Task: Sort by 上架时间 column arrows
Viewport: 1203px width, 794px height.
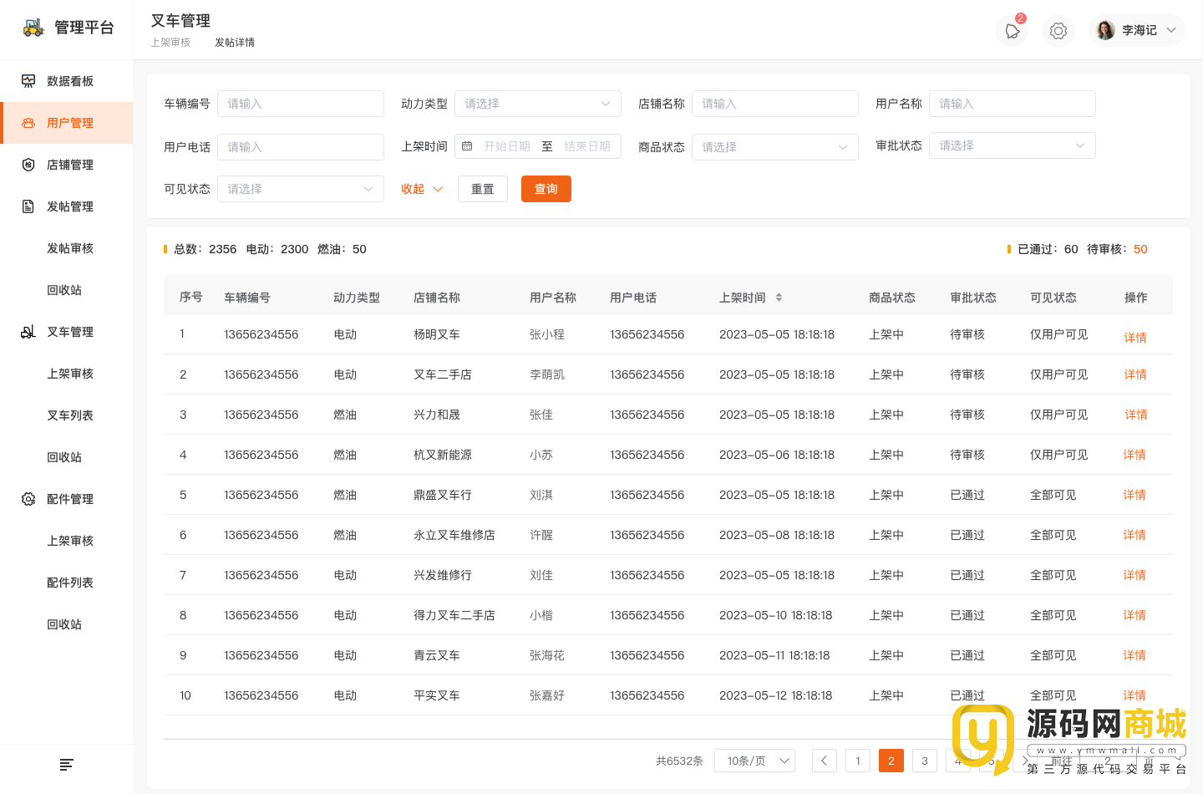Action: point(779,298)
